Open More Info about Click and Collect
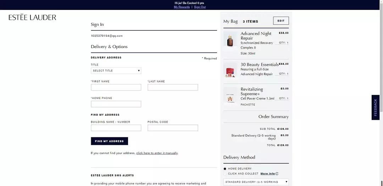The width and height of the screenshot is (383, 186). [x=268, y=174]
